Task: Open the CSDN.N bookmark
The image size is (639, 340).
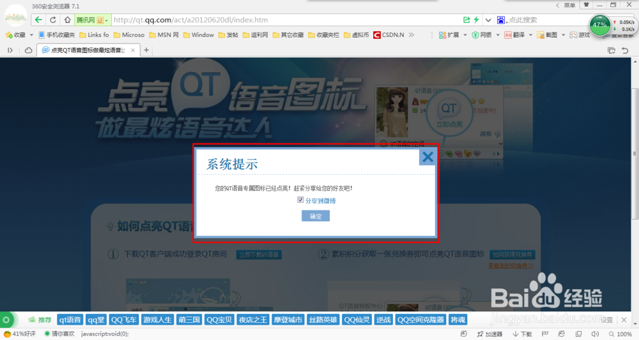Action: pyautogui.click(x=389, y=35)
